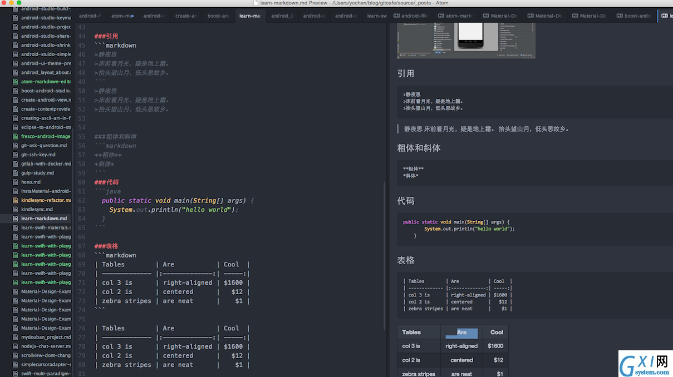Click the markdown preview icon on android-file tab
The image size is (673, 377).
tap(396, 16)
